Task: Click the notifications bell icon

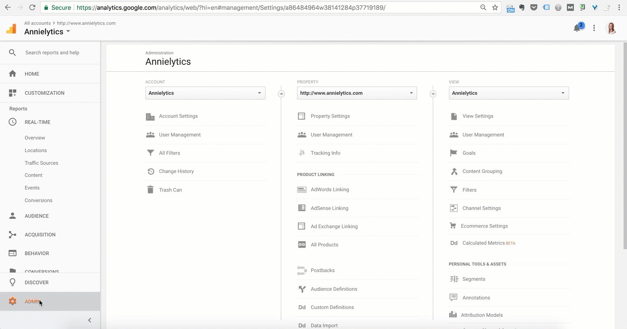Action: (x=577, y=28)
